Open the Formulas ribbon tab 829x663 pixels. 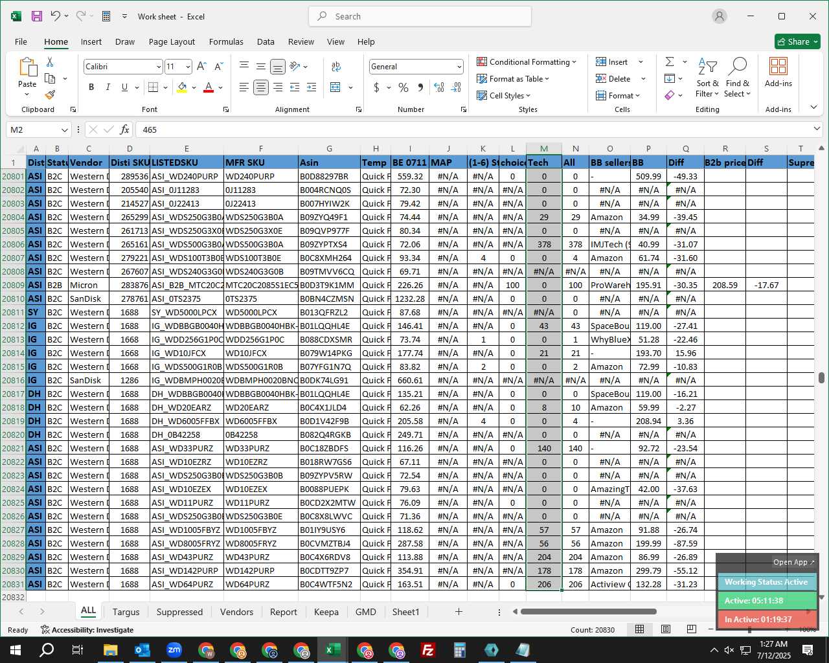click(x=226, y=41)
